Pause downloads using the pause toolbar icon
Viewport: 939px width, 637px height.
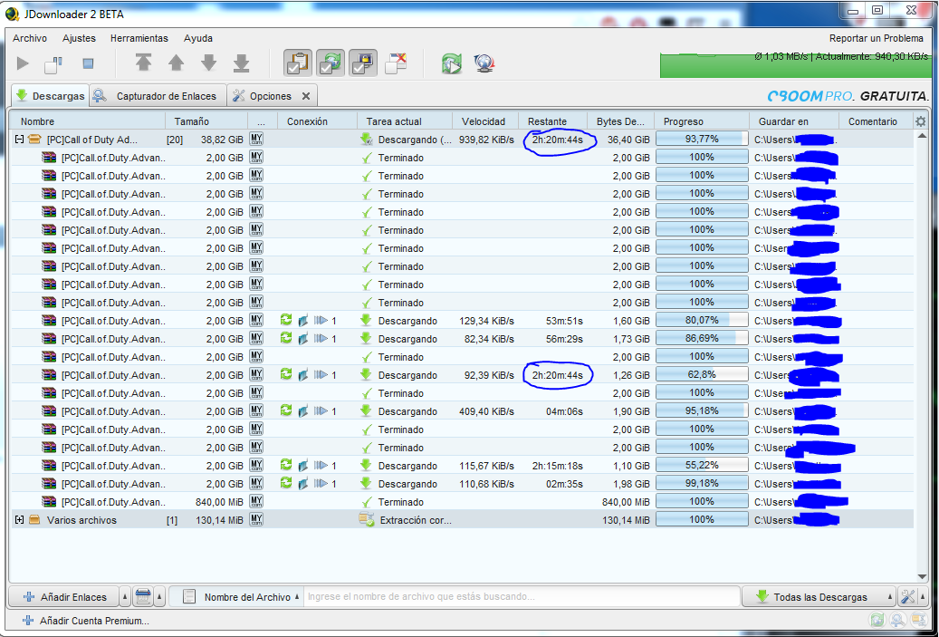pos(54,63)
